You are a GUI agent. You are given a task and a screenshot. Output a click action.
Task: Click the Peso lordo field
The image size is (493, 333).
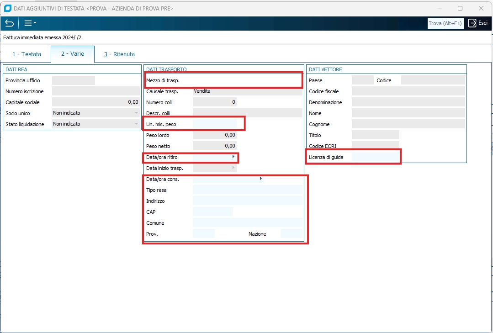point(214,135)
